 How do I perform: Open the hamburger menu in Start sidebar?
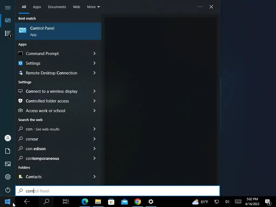(x=8, y=8)
